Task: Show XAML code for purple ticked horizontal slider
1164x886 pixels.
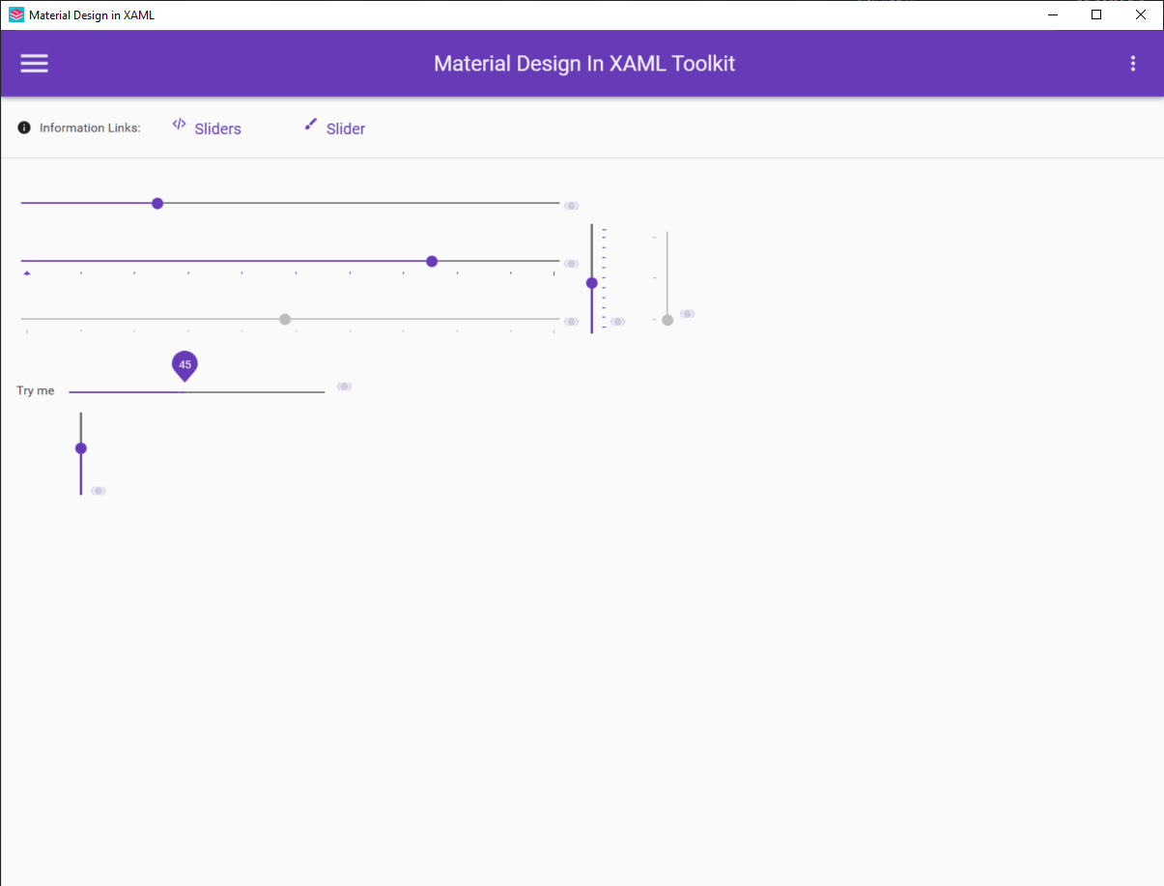Action: [571, 264]
